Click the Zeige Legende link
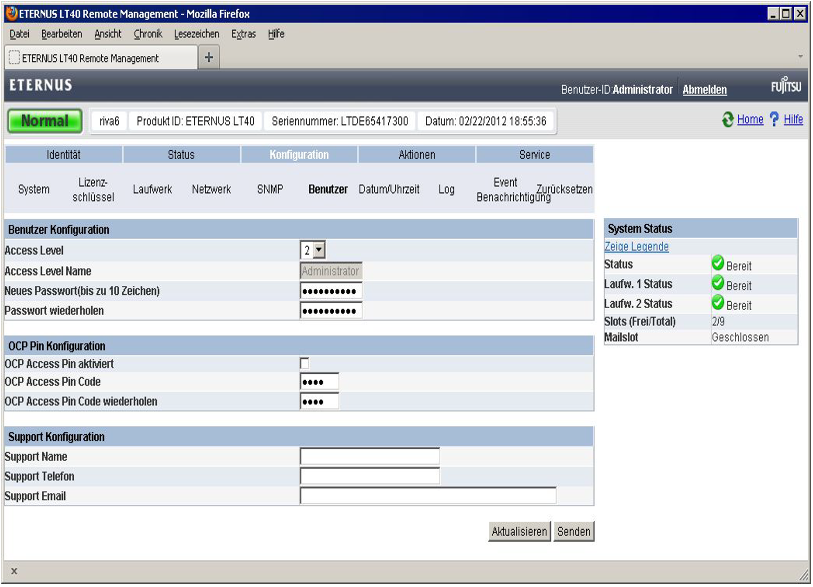The width and height of the screenshot is (813, 587). point(636,246)
